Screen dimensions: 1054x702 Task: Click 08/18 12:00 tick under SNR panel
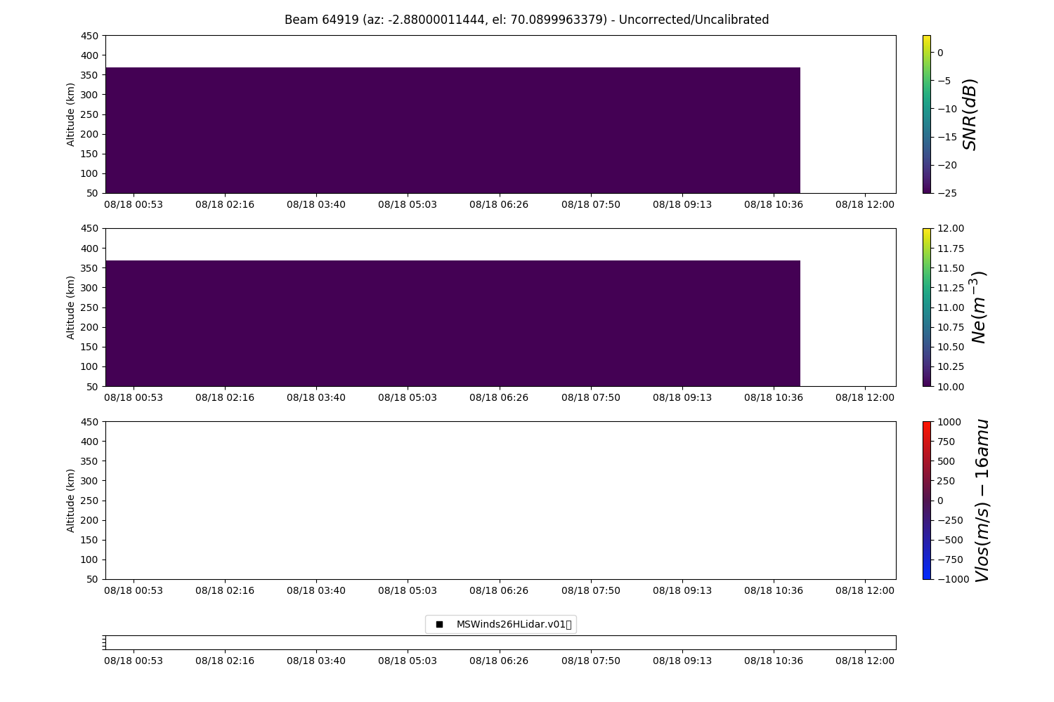(865, 204)
